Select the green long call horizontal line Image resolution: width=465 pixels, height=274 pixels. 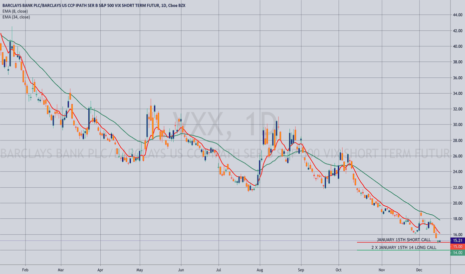tap(404, 250)
